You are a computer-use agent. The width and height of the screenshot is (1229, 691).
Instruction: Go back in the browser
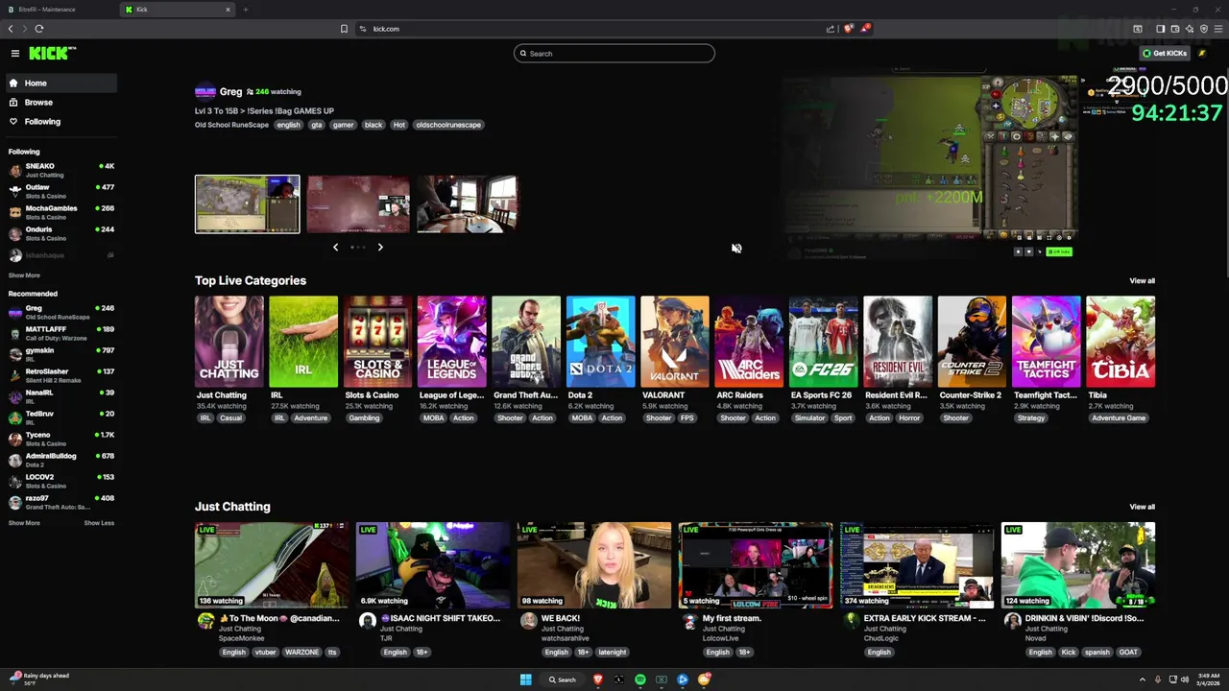(x=11, y=29)
